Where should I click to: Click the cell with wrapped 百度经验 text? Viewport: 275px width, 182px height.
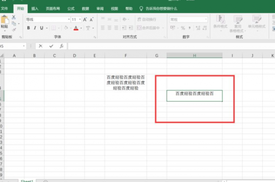(125, 83)
